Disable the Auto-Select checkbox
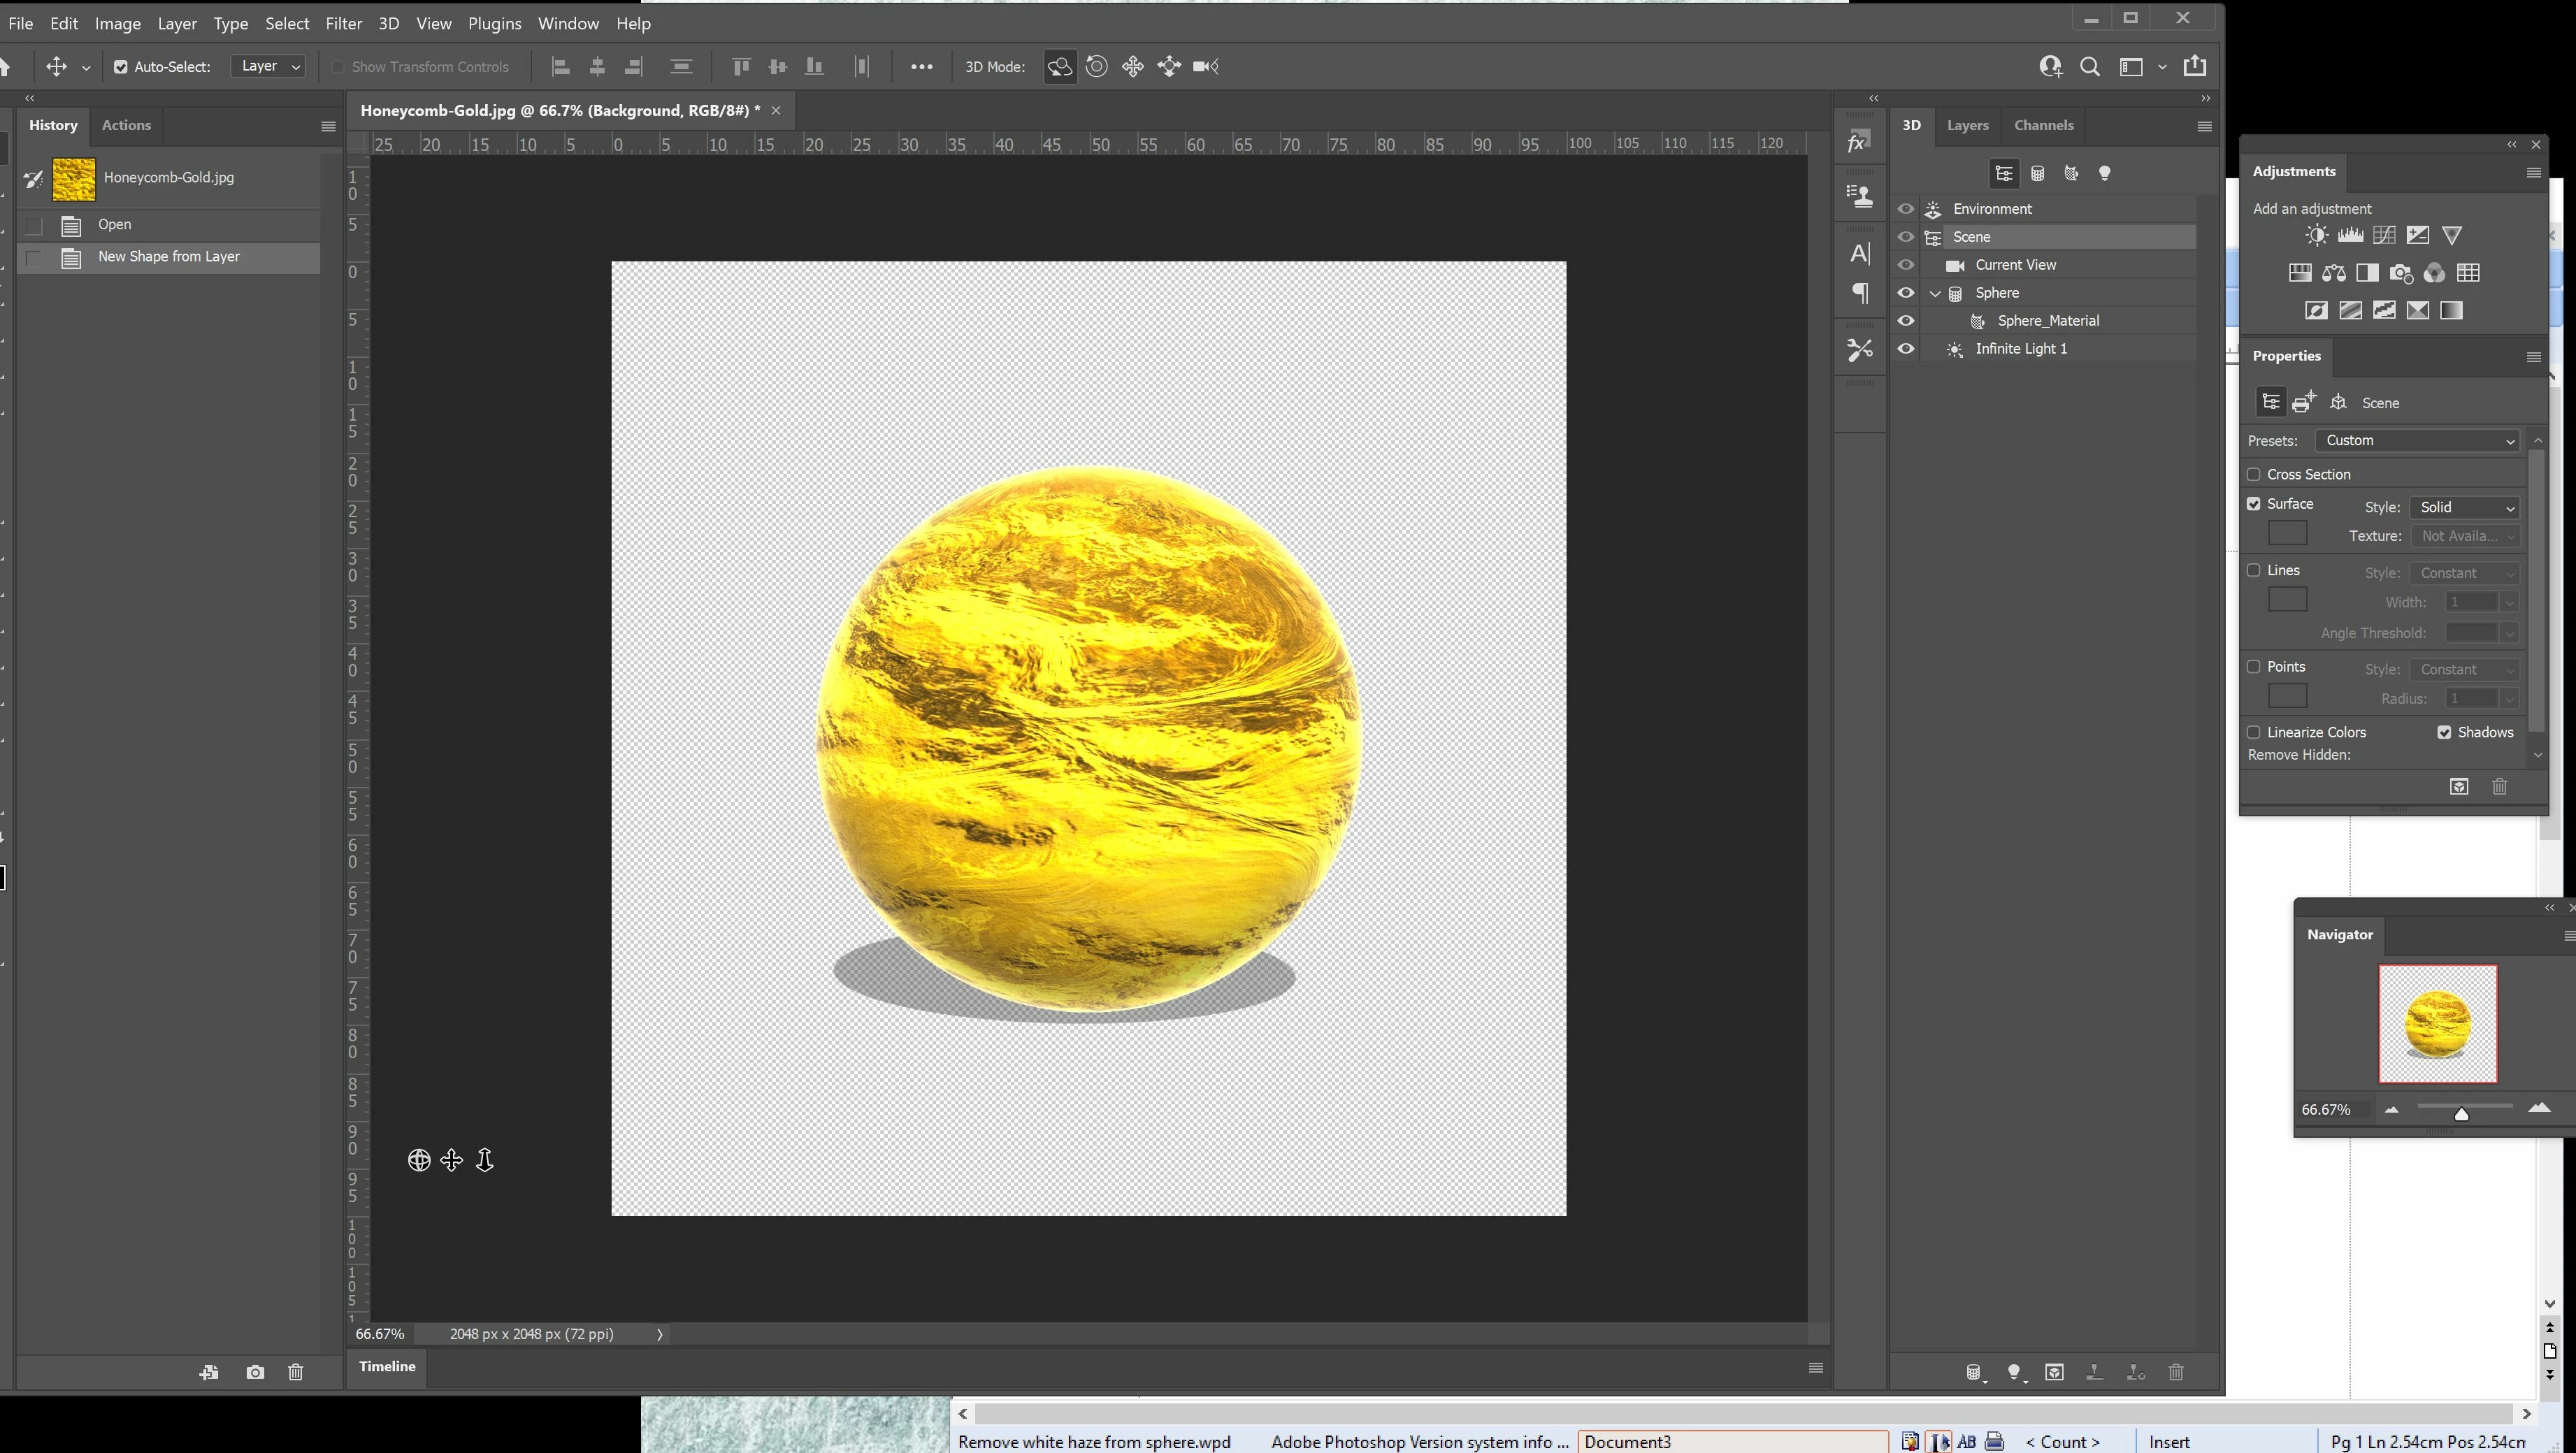 coord(121,67)
